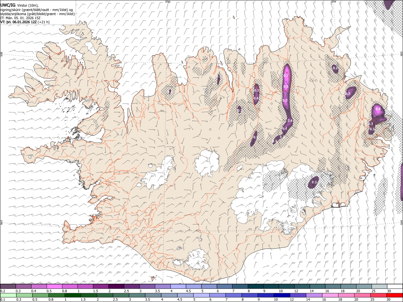The width and height of the screenshot is (403, 302).
Task: Click the 4.5 tick label in the upper legend row
Action: pyautogui.click(x=188, y=291)
